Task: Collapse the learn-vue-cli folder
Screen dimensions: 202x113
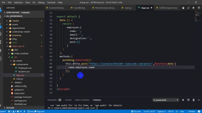Action: (x=18, y=46)
